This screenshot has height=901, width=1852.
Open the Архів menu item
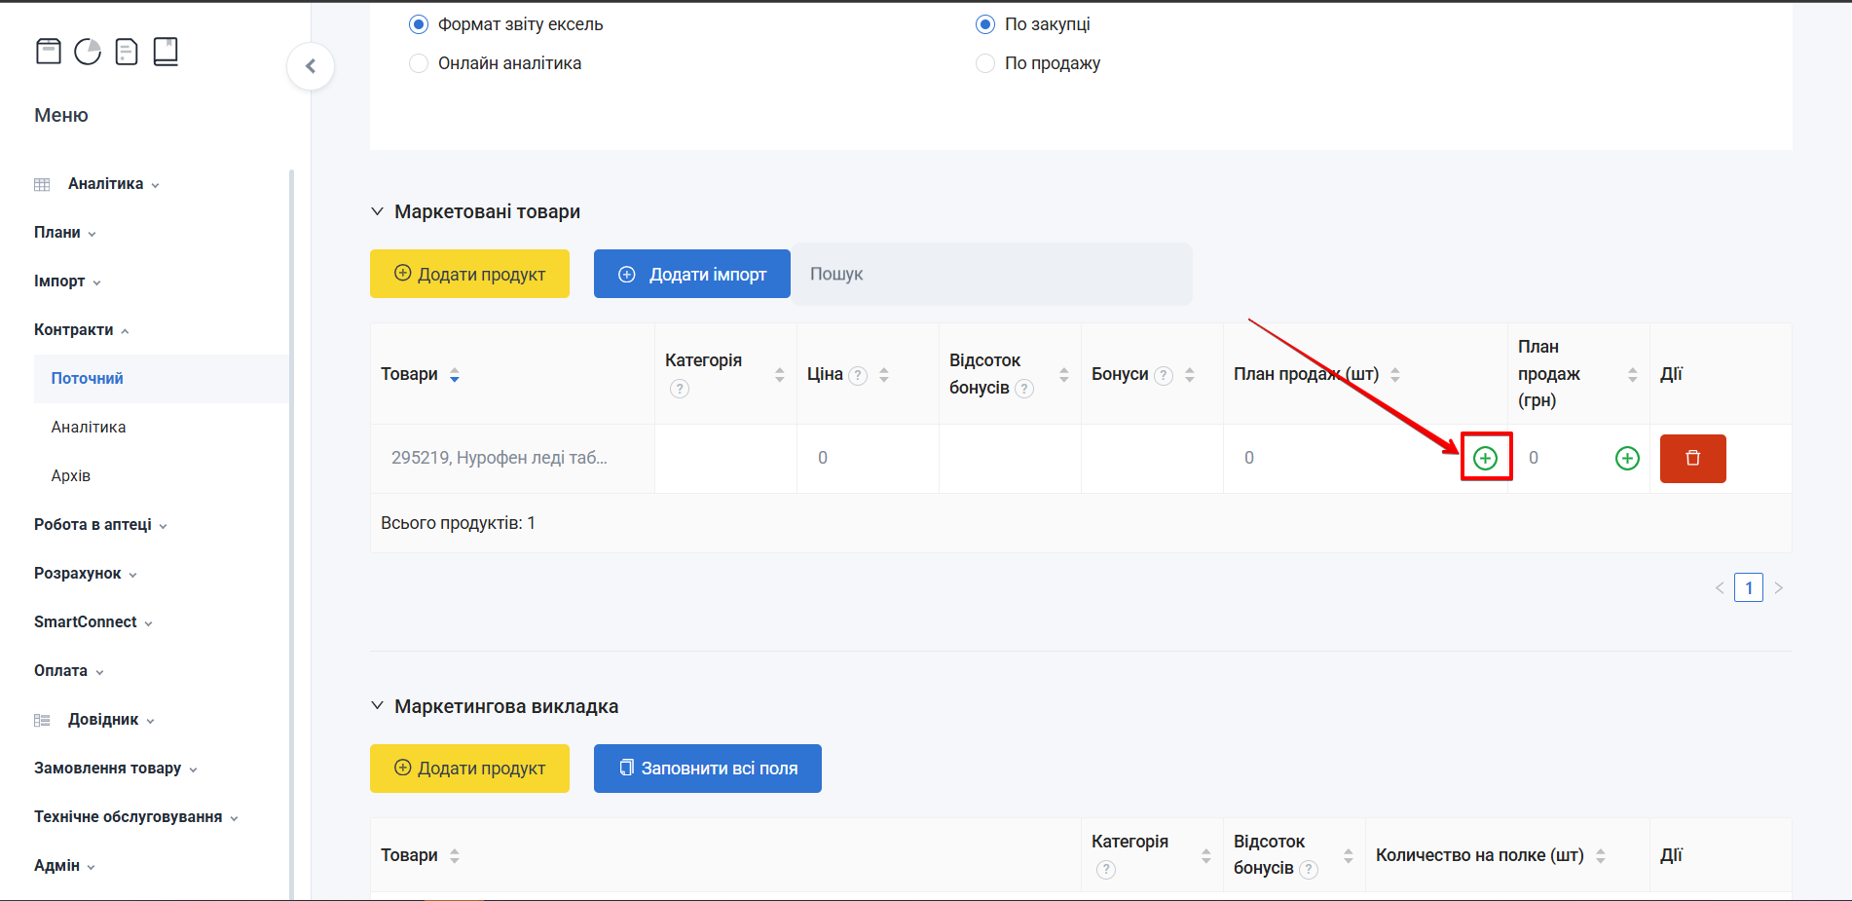click(x=71, y=476)
